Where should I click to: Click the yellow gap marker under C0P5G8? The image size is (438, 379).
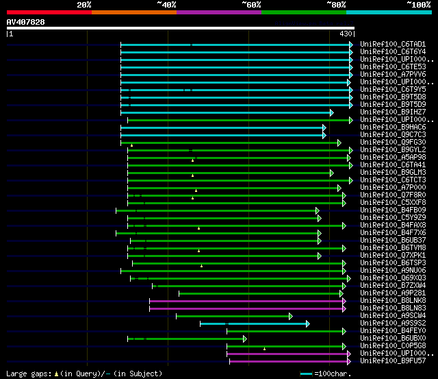(264, 349)
